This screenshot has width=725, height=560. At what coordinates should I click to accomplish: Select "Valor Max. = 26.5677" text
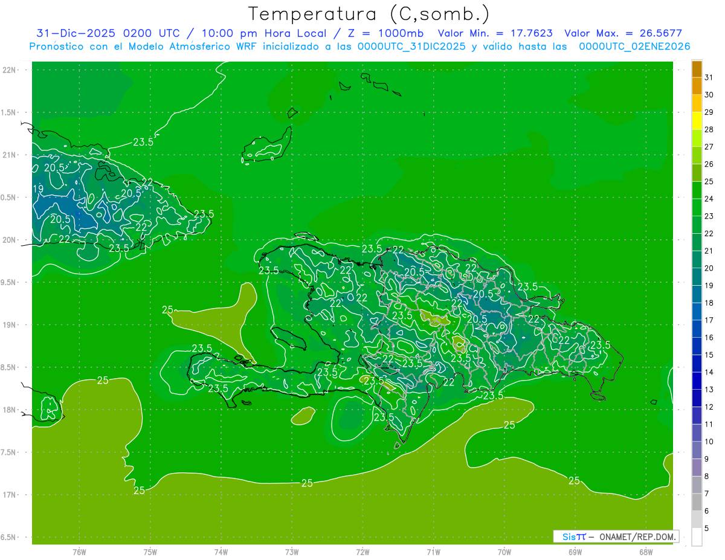(623, 33)
